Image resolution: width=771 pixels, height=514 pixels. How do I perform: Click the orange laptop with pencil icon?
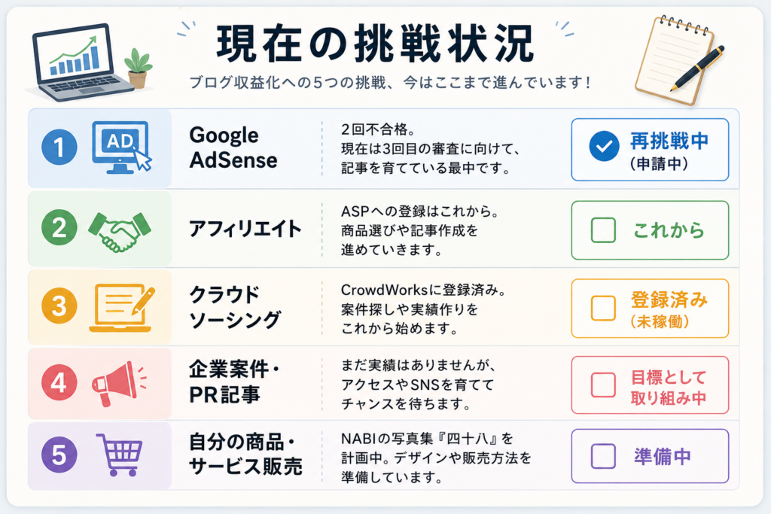(x=122, y=308)
